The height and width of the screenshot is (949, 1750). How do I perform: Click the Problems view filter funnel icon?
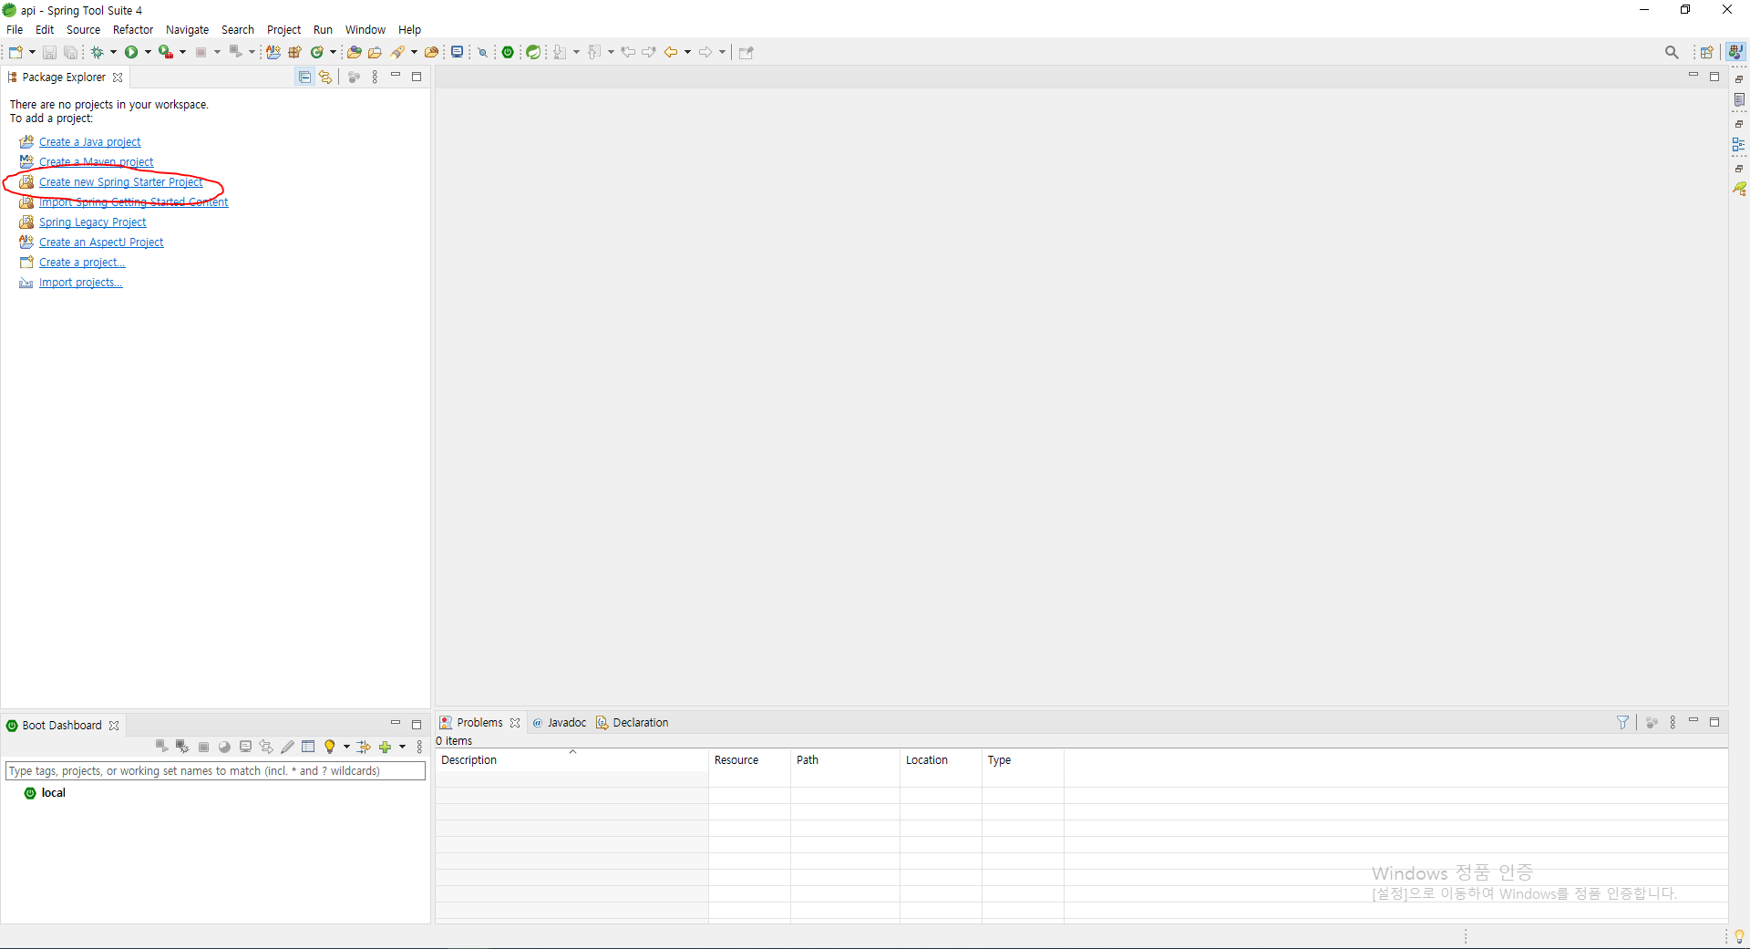click(x=1622, y=723)
